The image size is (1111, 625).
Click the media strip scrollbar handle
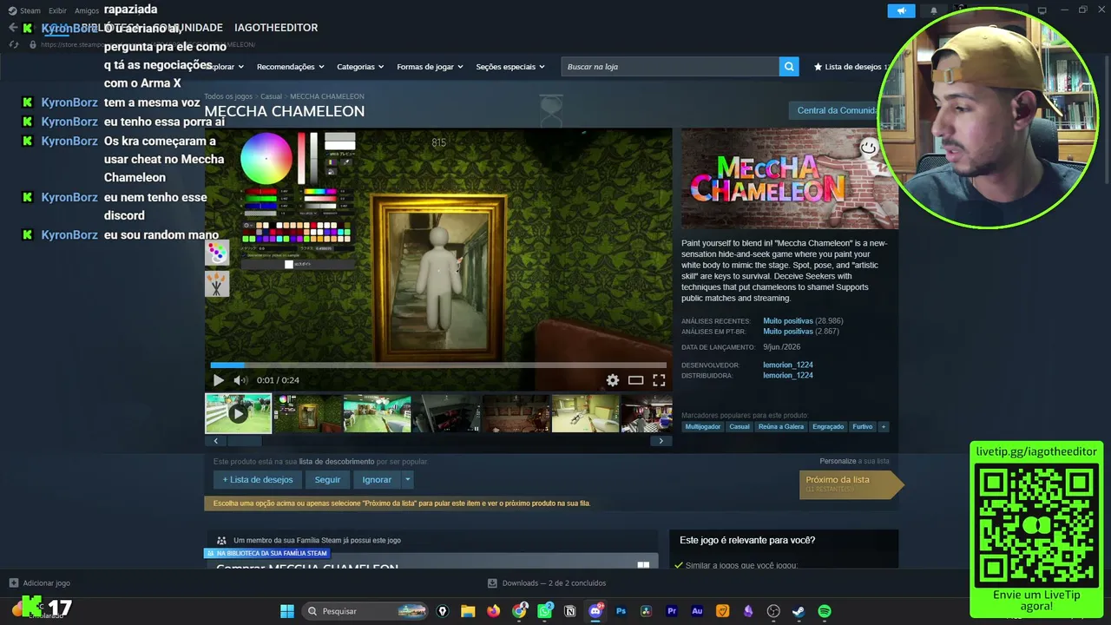tap(244, 441)
